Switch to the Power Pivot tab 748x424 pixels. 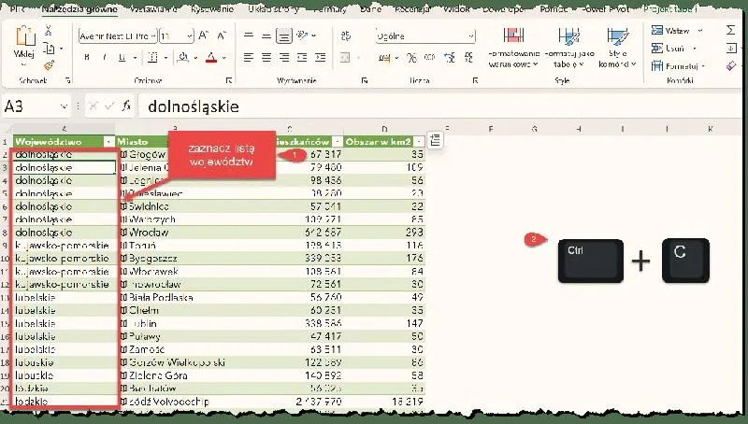[x=605, y=9]
